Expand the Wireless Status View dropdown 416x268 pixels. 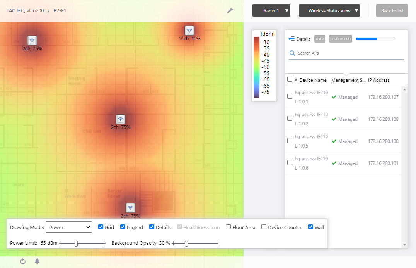point(329,11)
